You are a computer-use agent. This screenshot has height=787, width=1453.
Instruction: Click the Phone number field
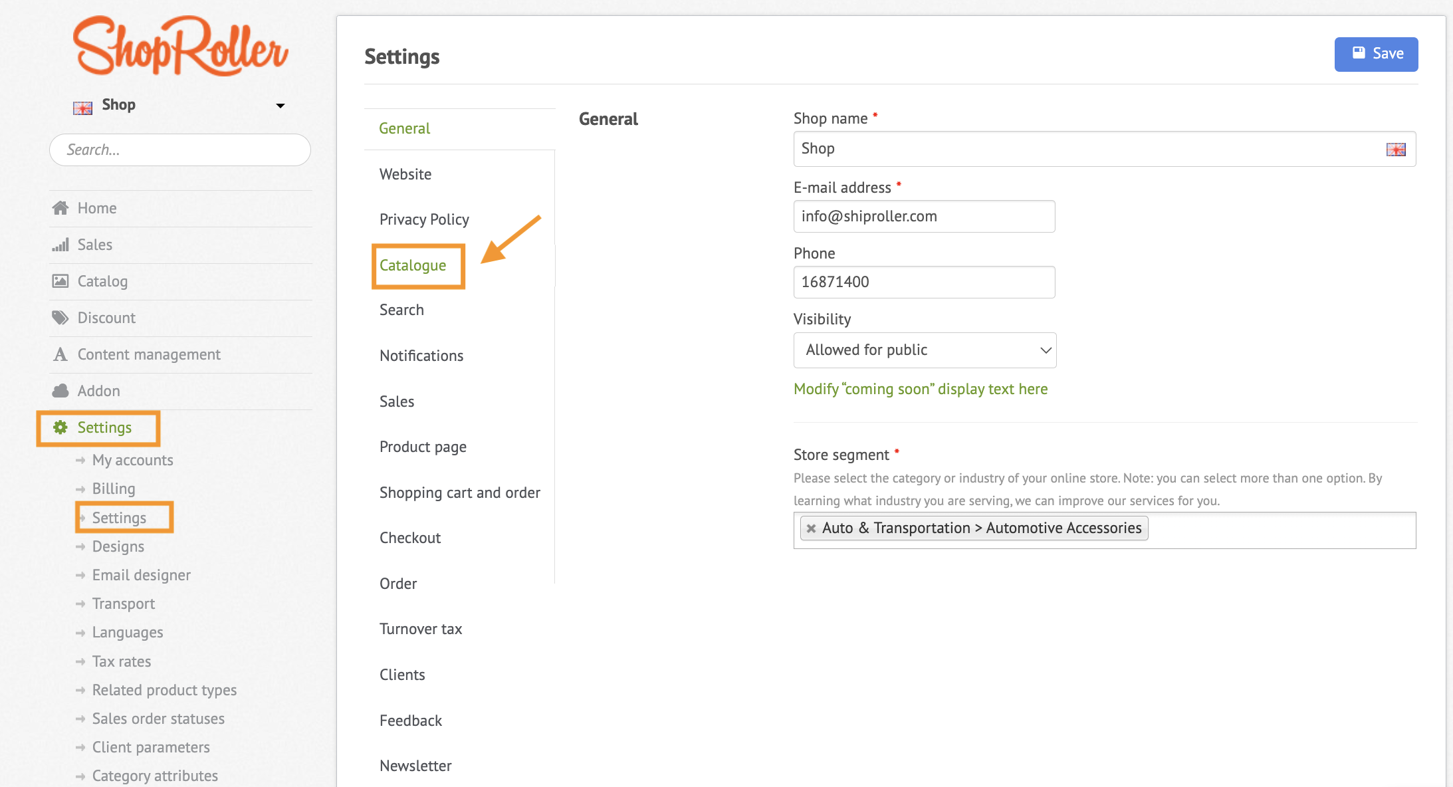click(924, 282)
